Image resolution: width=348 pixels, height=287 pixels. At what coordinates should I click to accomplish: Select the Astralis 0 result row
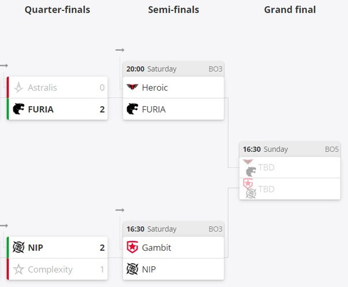[x=57, y=87]
